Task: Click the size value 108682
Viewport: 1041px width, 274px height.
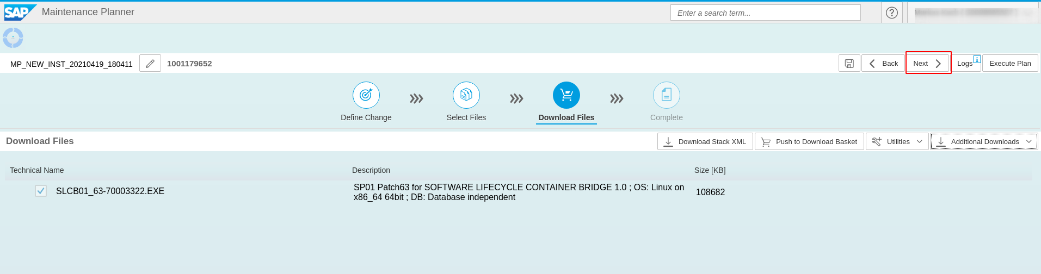Action: [711, 192]
